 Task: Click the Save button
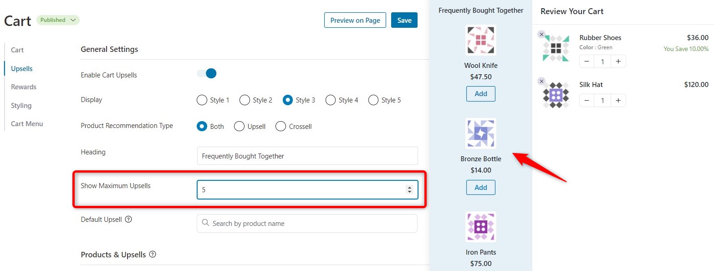(404, 20)
